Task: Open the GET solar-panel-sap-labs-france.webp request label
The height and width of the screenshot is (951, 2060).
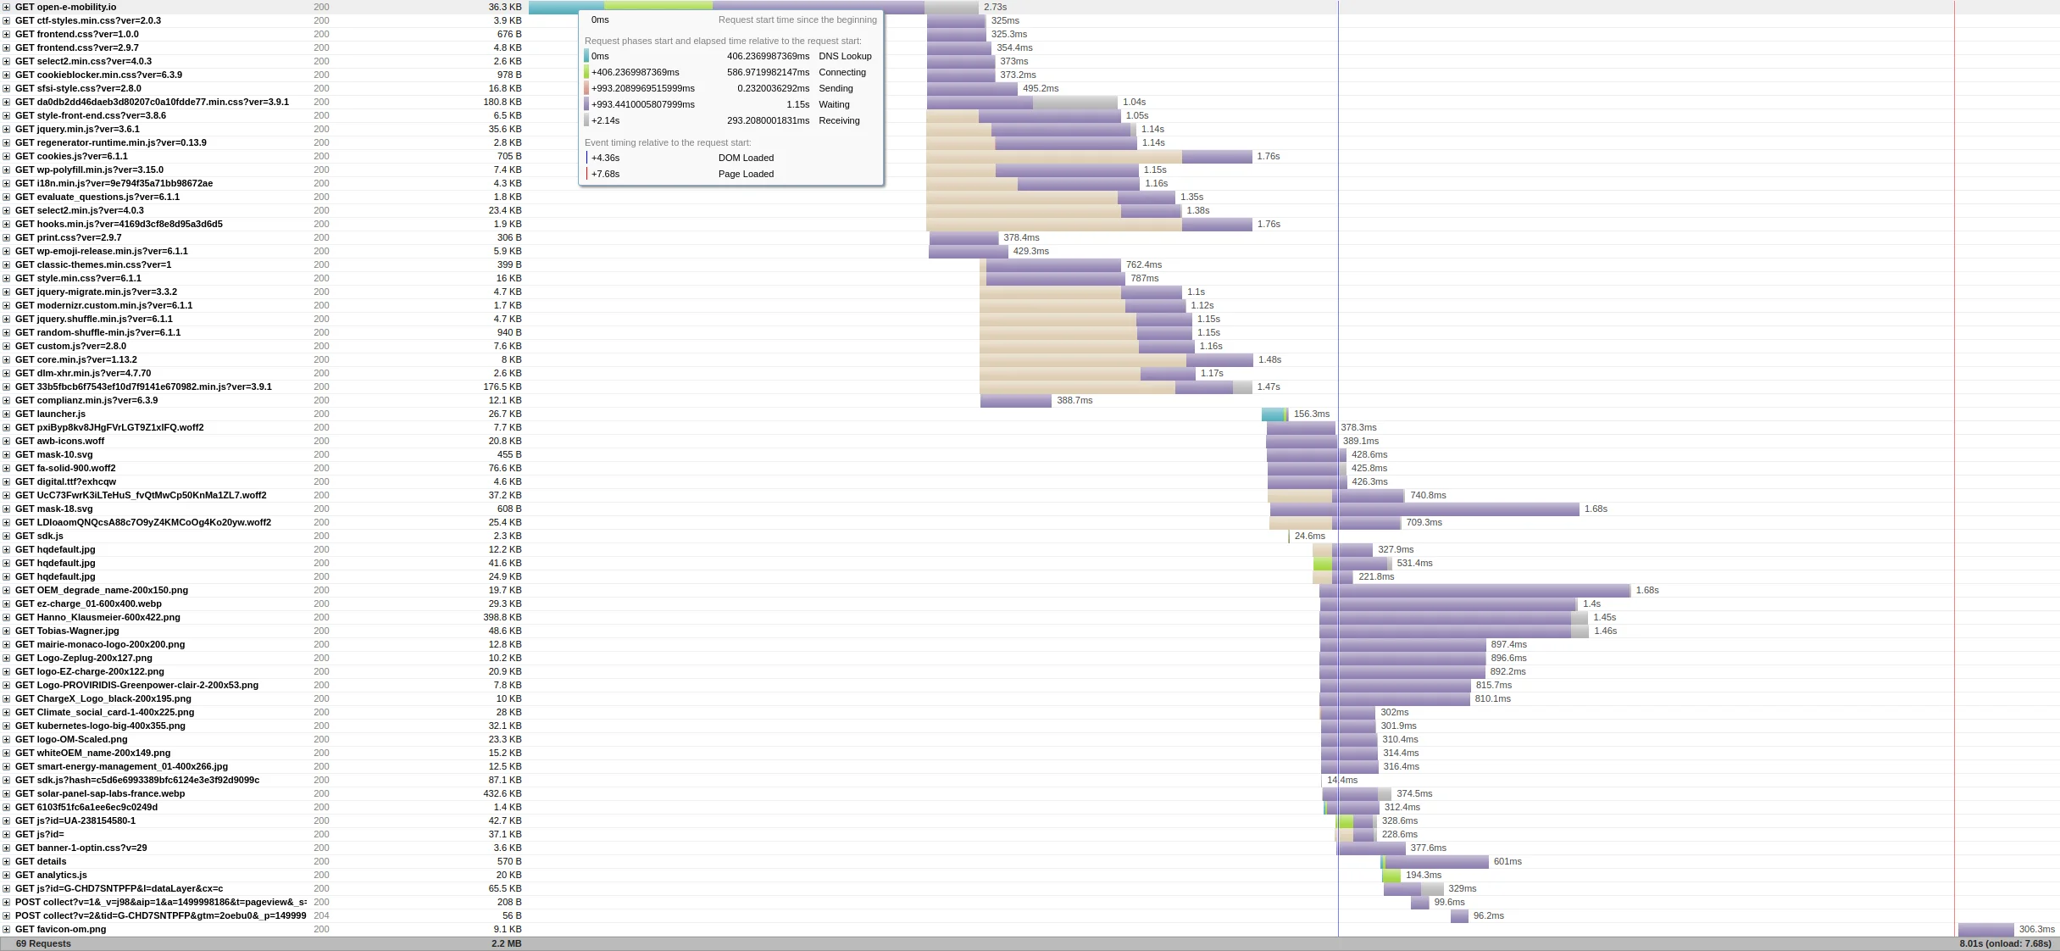Action: point(100,793)
